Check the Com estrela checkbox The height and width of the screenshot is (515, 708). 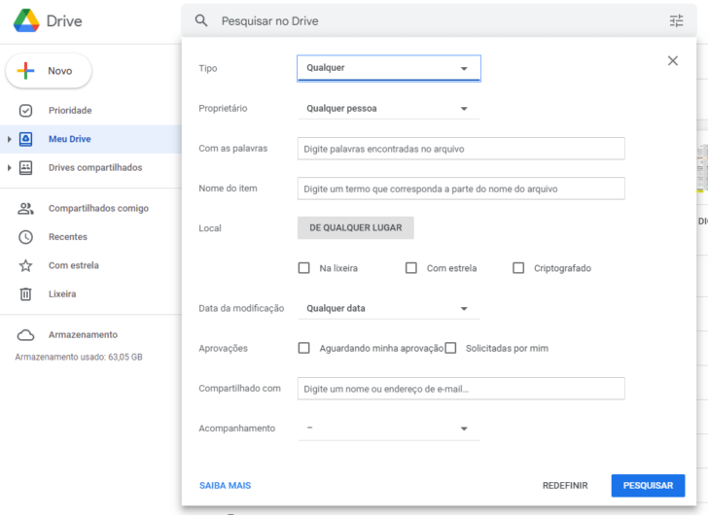(x=410, y=268)
